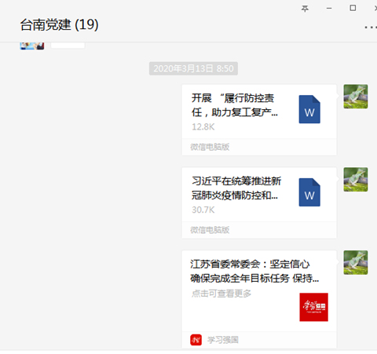The width and height of the screenshot is (377, 354).
Task: Click the pin-to-top window icon
Action: pyautogui.click(x=305, y=9)
